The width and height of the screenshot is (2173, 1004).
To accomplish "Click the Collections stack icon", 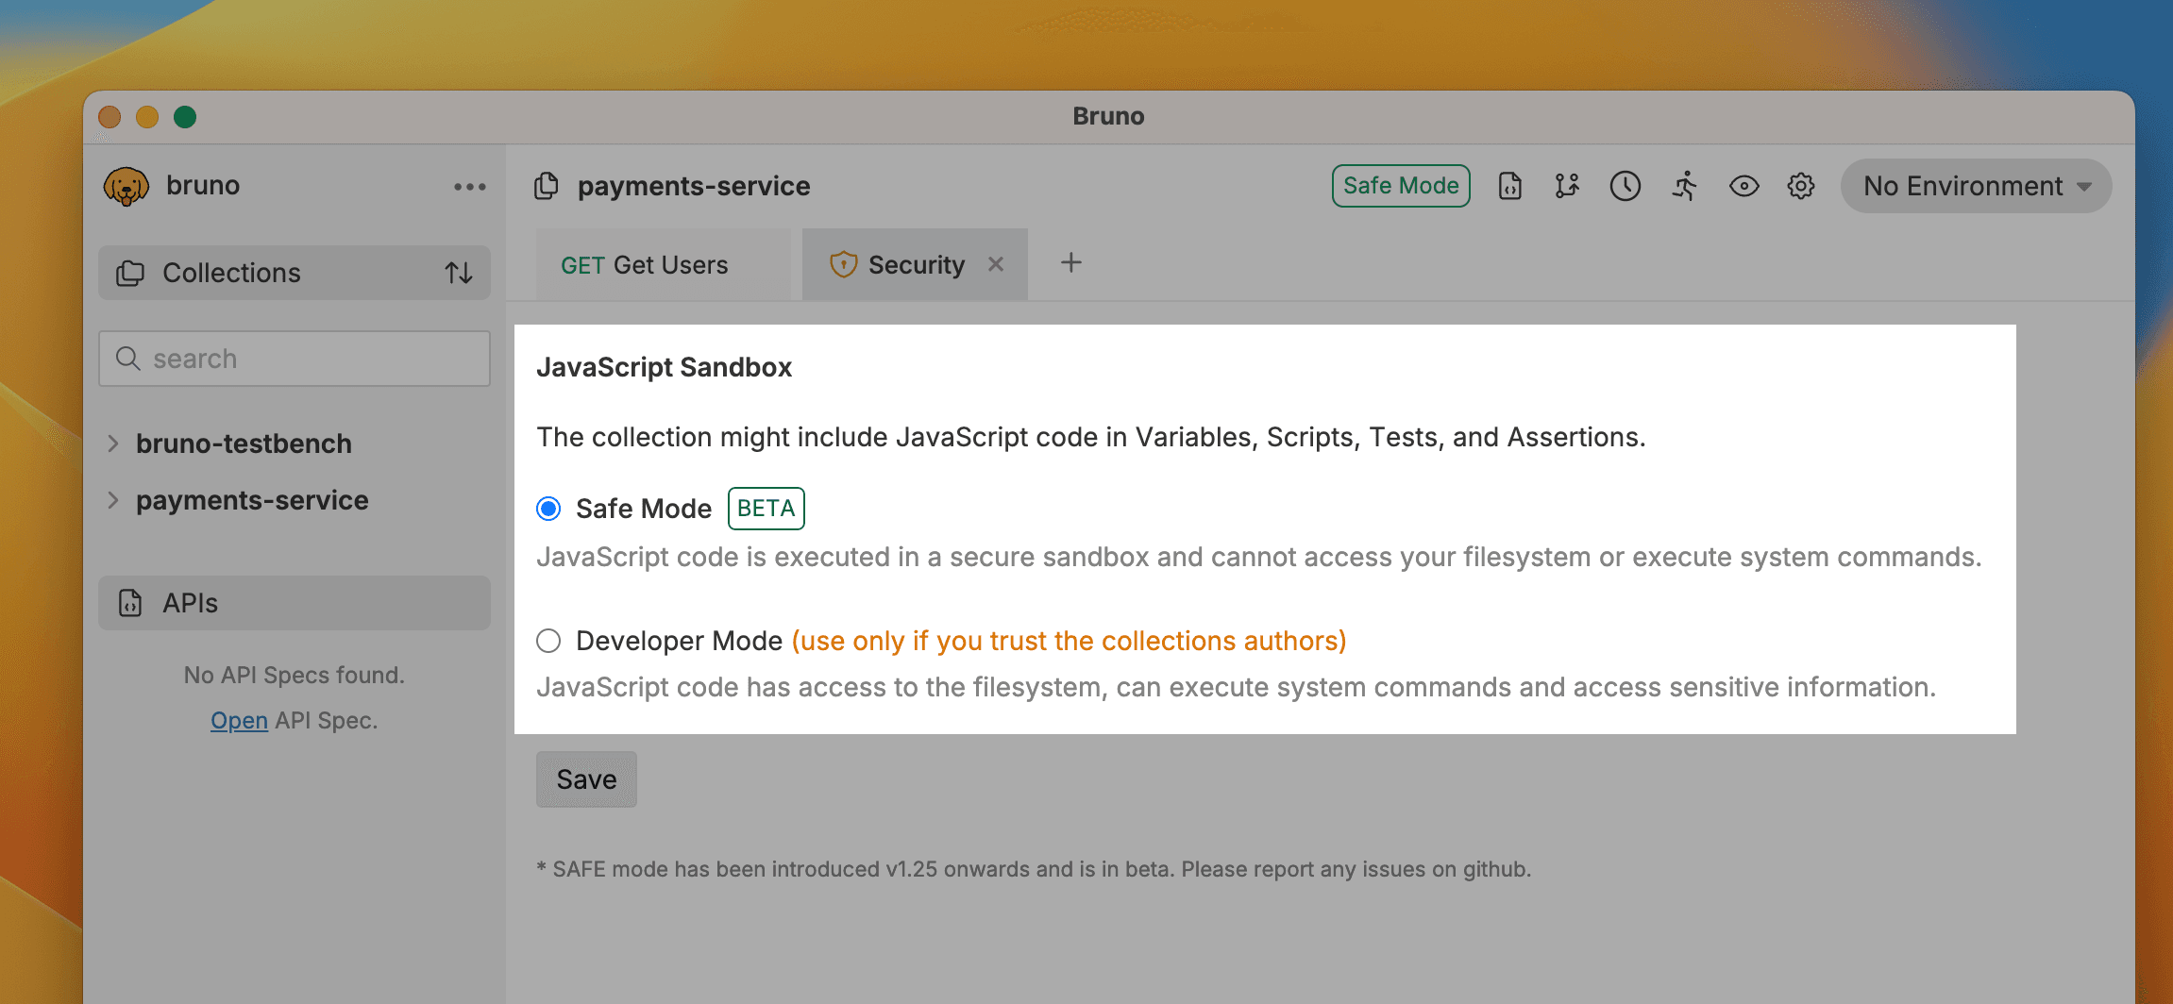I will tap(130, 273).
